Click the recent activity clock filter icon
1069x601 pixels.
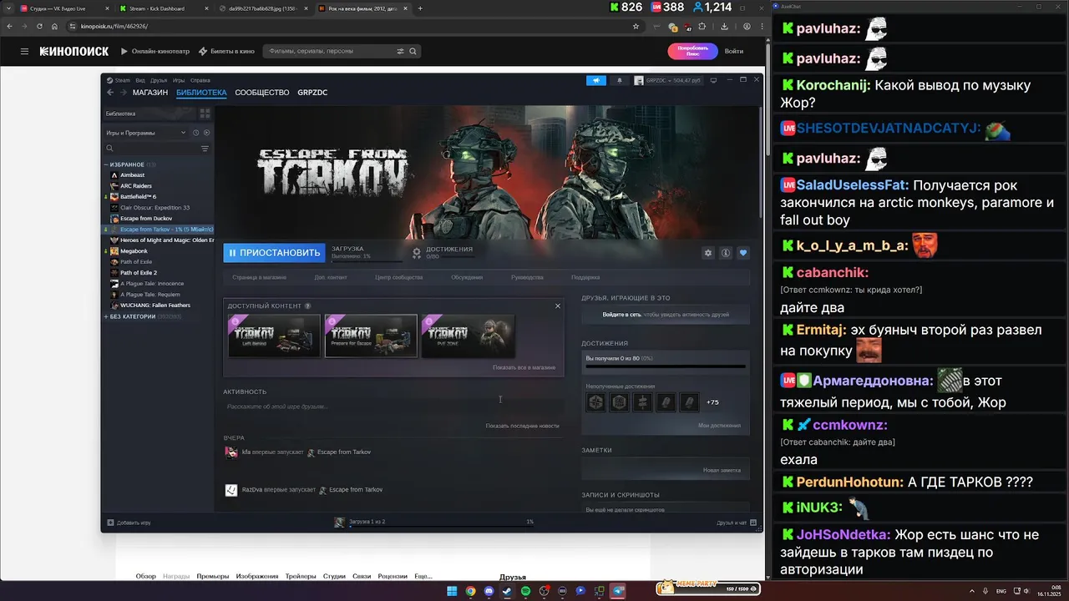coord(196,133)
